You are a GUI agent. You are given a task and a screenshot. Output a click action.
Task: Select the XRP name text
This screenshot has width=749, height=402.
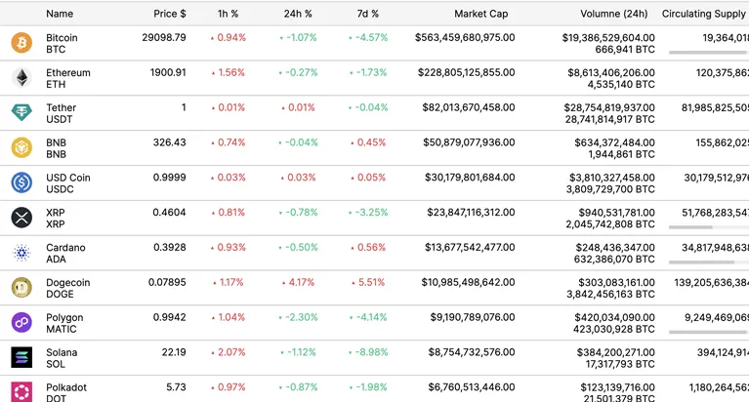(56, 213)
